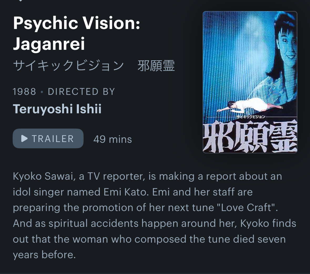Expand the synopsis paragraph about Kyoko Sawai

click(154, 216)
